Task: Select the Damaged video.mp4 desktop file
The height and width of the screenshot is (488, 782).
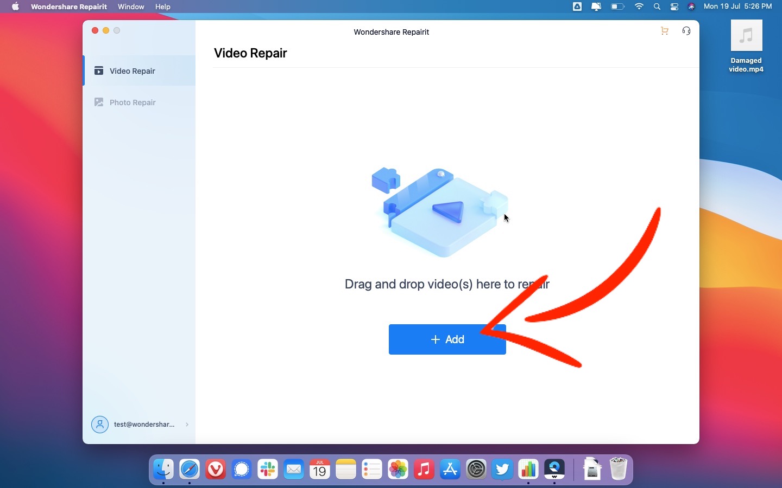Action: 747,46
